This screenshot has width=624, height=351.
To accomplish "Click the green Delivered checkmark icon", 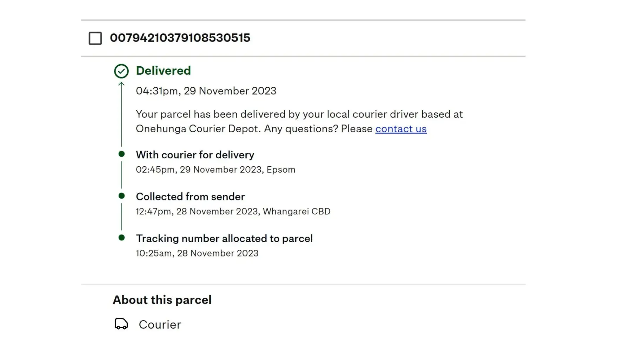I will point(121,71).
